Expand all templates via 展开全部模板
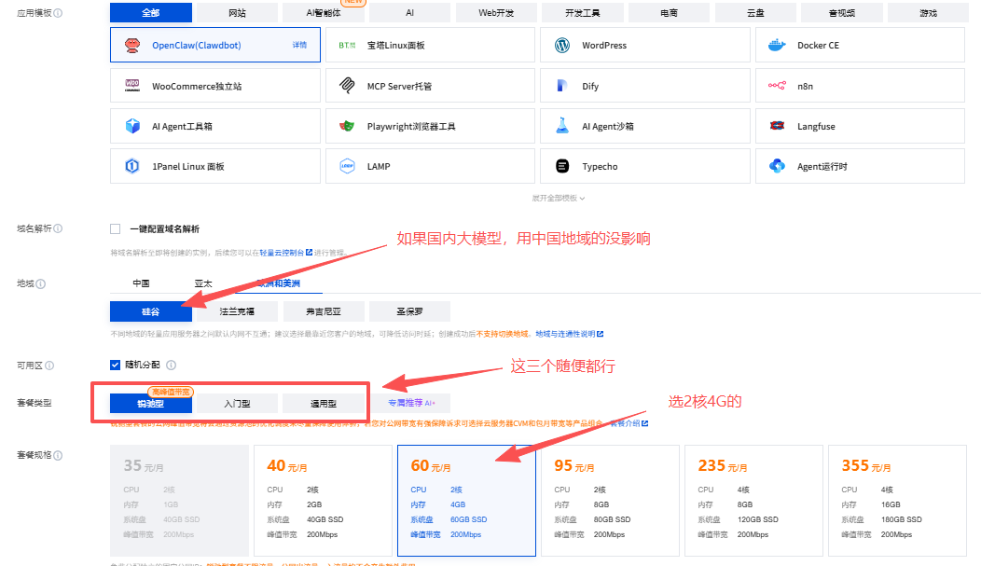Viewport: 981px width, 566px height. (x=558, y=198)
